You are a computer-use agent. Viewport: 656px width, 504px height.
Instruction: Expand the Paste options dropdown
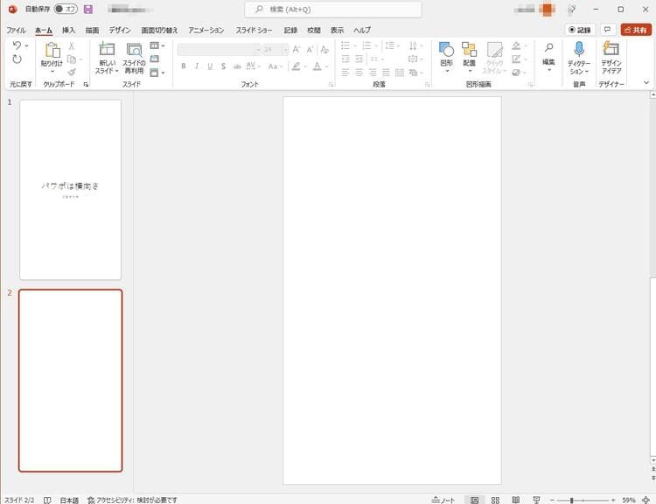tap(52, 71)
